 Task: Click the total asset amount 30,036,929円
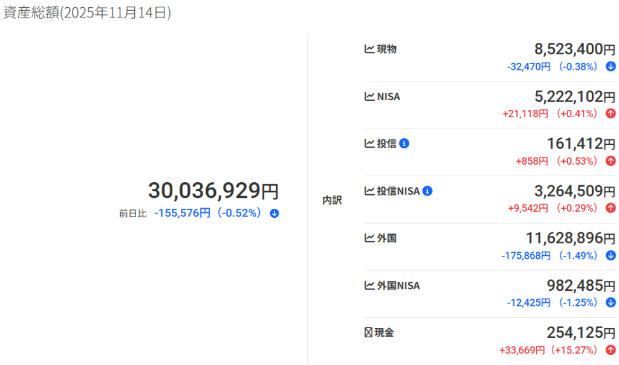[213, 191]
